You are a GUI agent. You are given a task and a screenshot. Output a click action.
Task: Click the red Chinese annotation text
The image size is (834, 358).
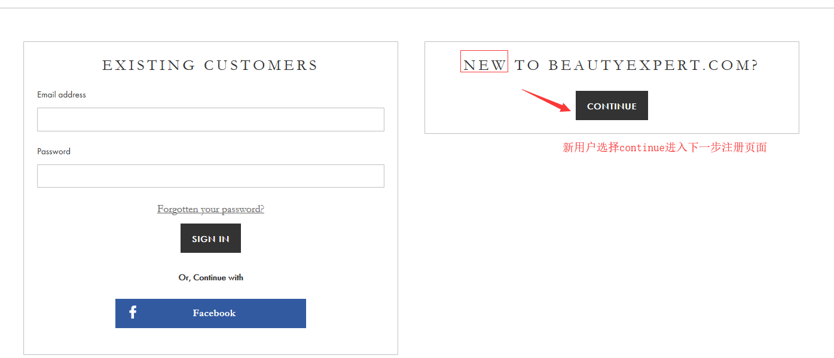click(x=664, y=147)
